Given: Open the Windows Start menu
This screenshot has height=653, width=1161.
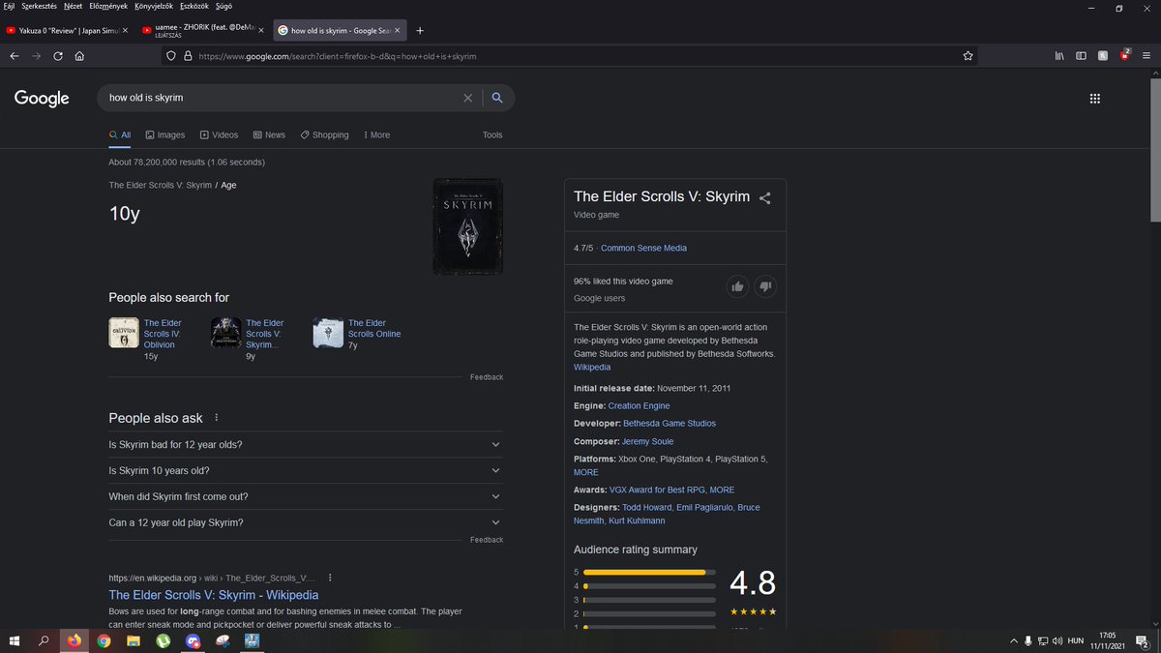Looking at the screenshot, I should tap(15, 640).
